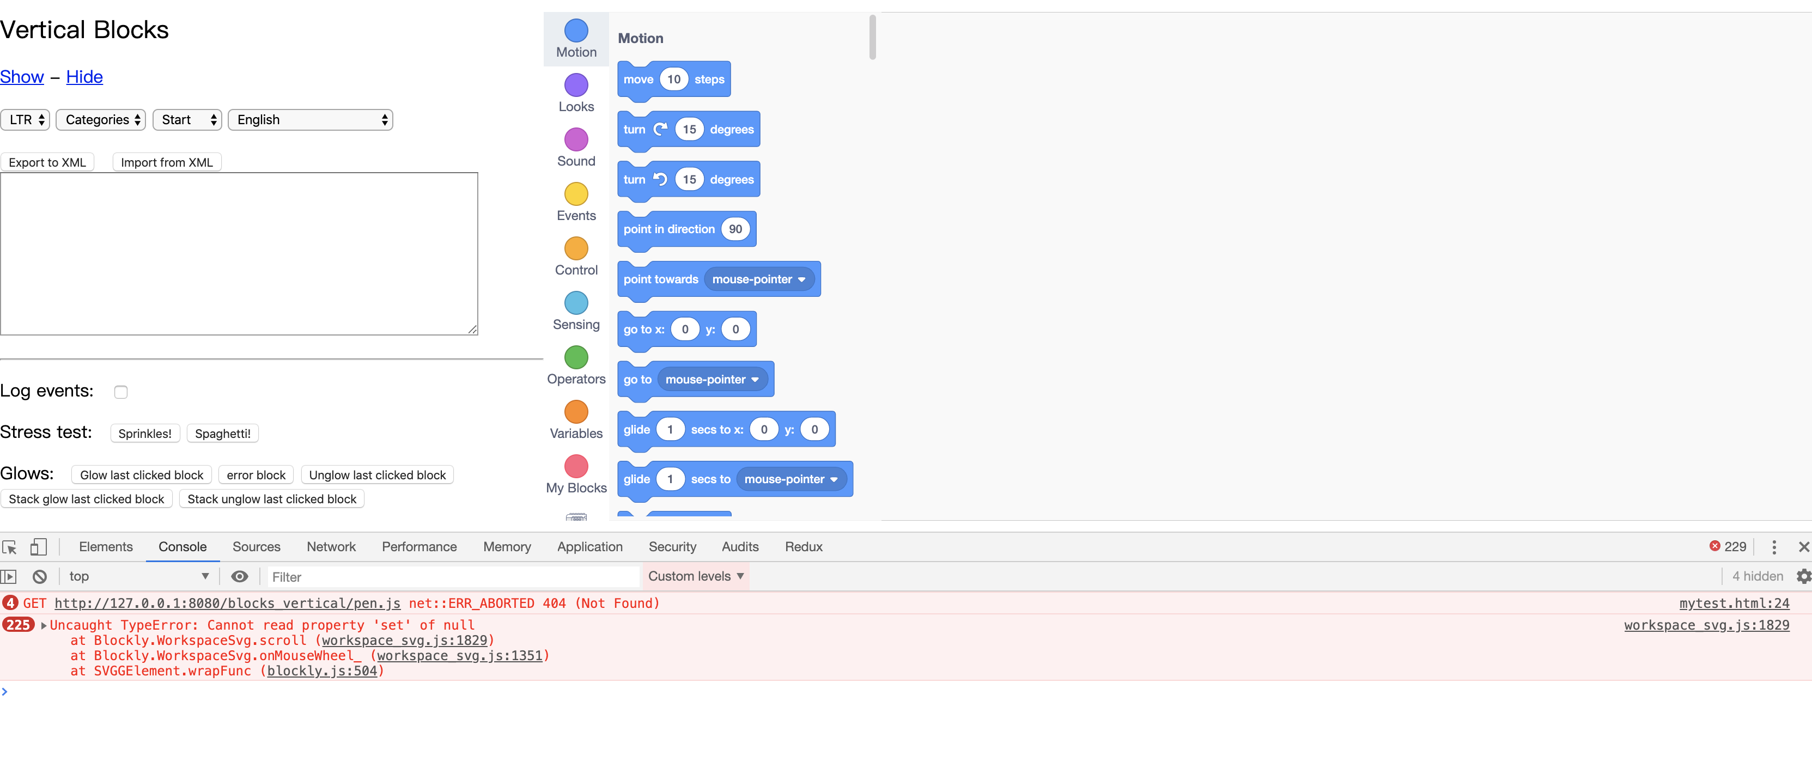Open the Custom levels dropdown
Image resolution: width=1812 pixels, height=768 pixels.
coord(696,577)
